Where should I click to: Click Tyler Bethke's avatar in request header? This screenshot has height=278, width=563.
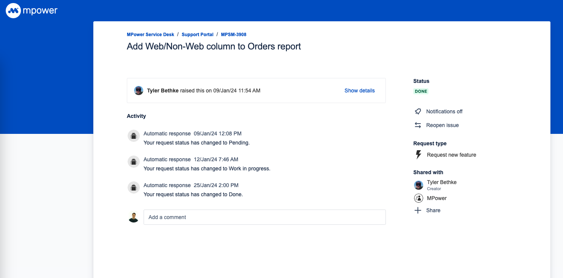pos(139,91)
